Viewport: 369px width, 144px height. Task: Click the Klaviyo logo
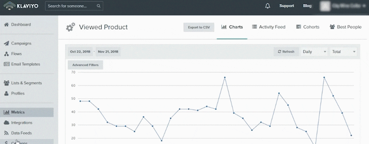click(x=21, y=6)
